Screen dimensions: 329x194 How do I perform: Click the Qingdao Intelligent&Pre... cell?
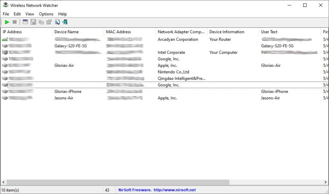[181, 78]
